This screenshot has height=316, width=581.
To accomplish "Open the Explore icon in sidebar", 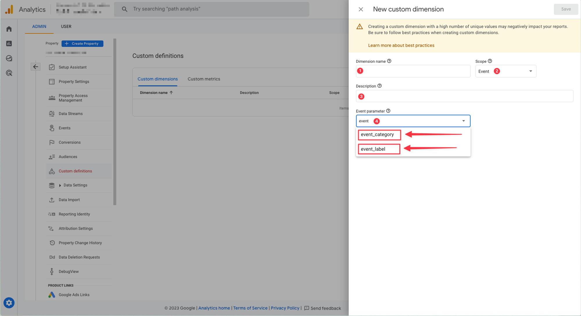I will pyautogui.click(x=9, y=58).
